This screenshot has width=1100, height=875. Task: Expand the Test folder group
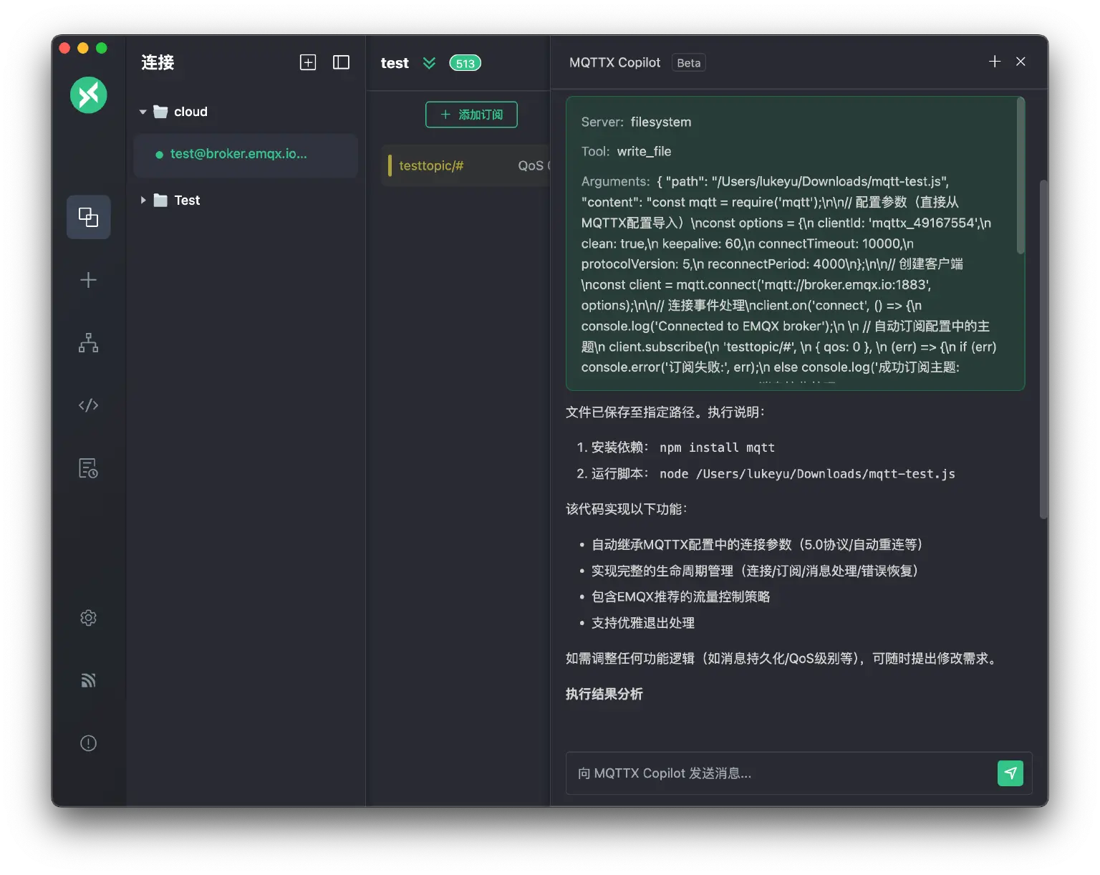pos(143,200)
